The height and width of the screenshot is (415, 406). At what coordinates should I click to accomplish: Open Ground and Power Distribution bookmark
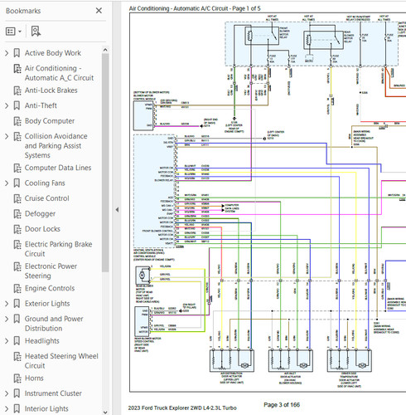(x=54, y=324)
